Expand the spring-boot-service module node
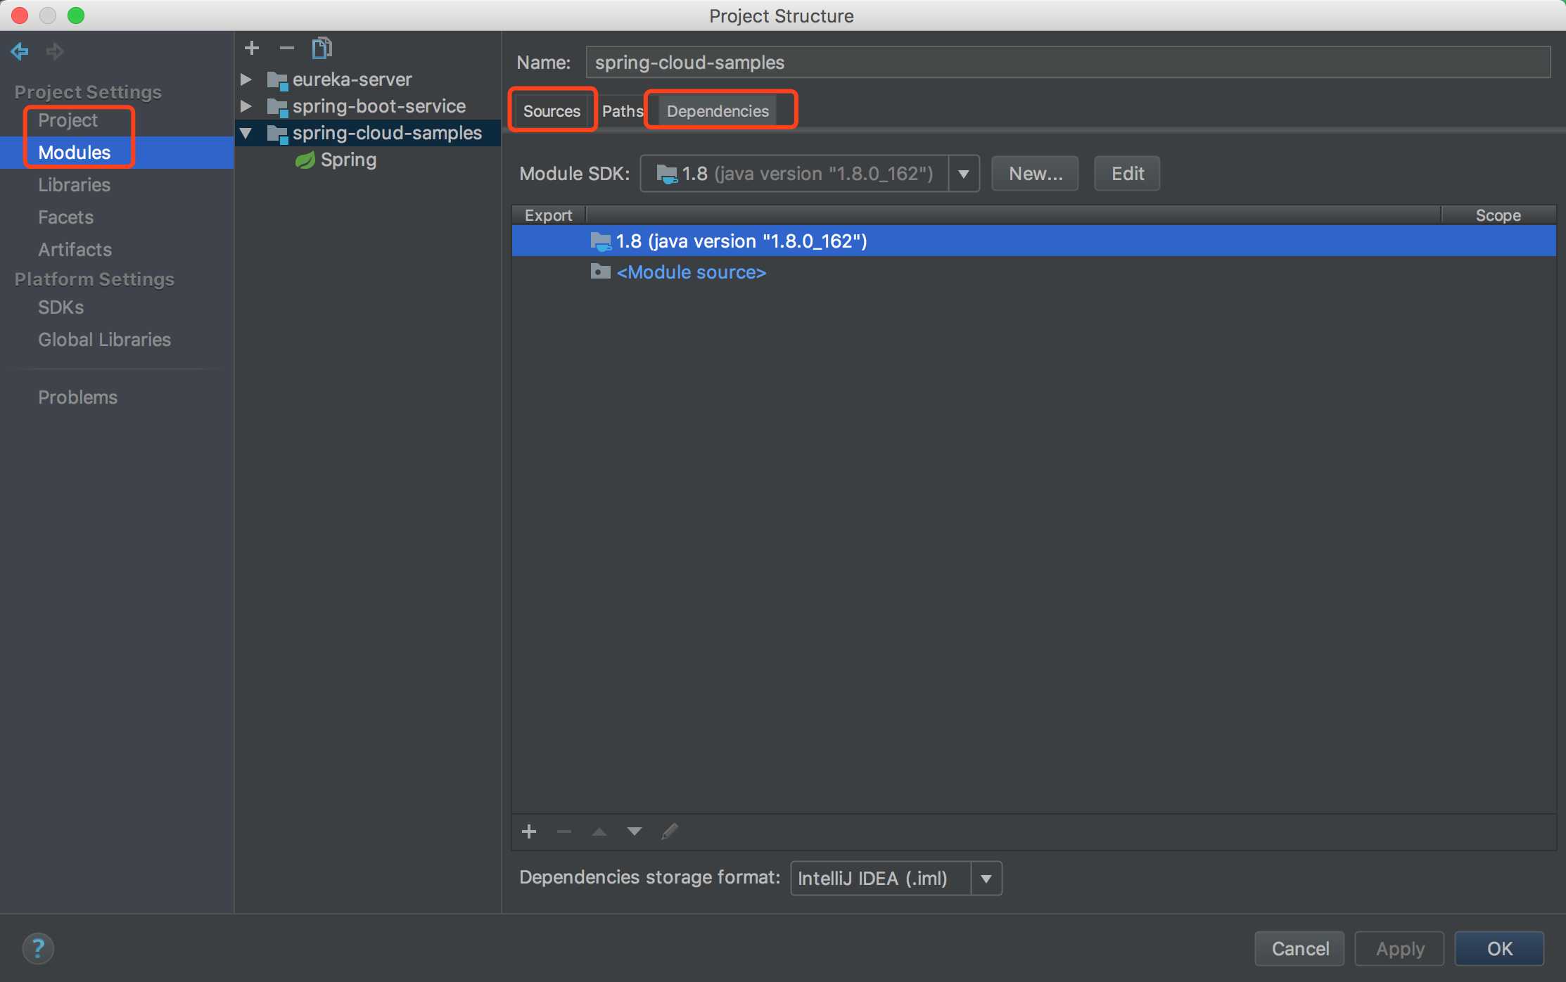The width and height of the screenshot is (1566, 982). point(246,106)
